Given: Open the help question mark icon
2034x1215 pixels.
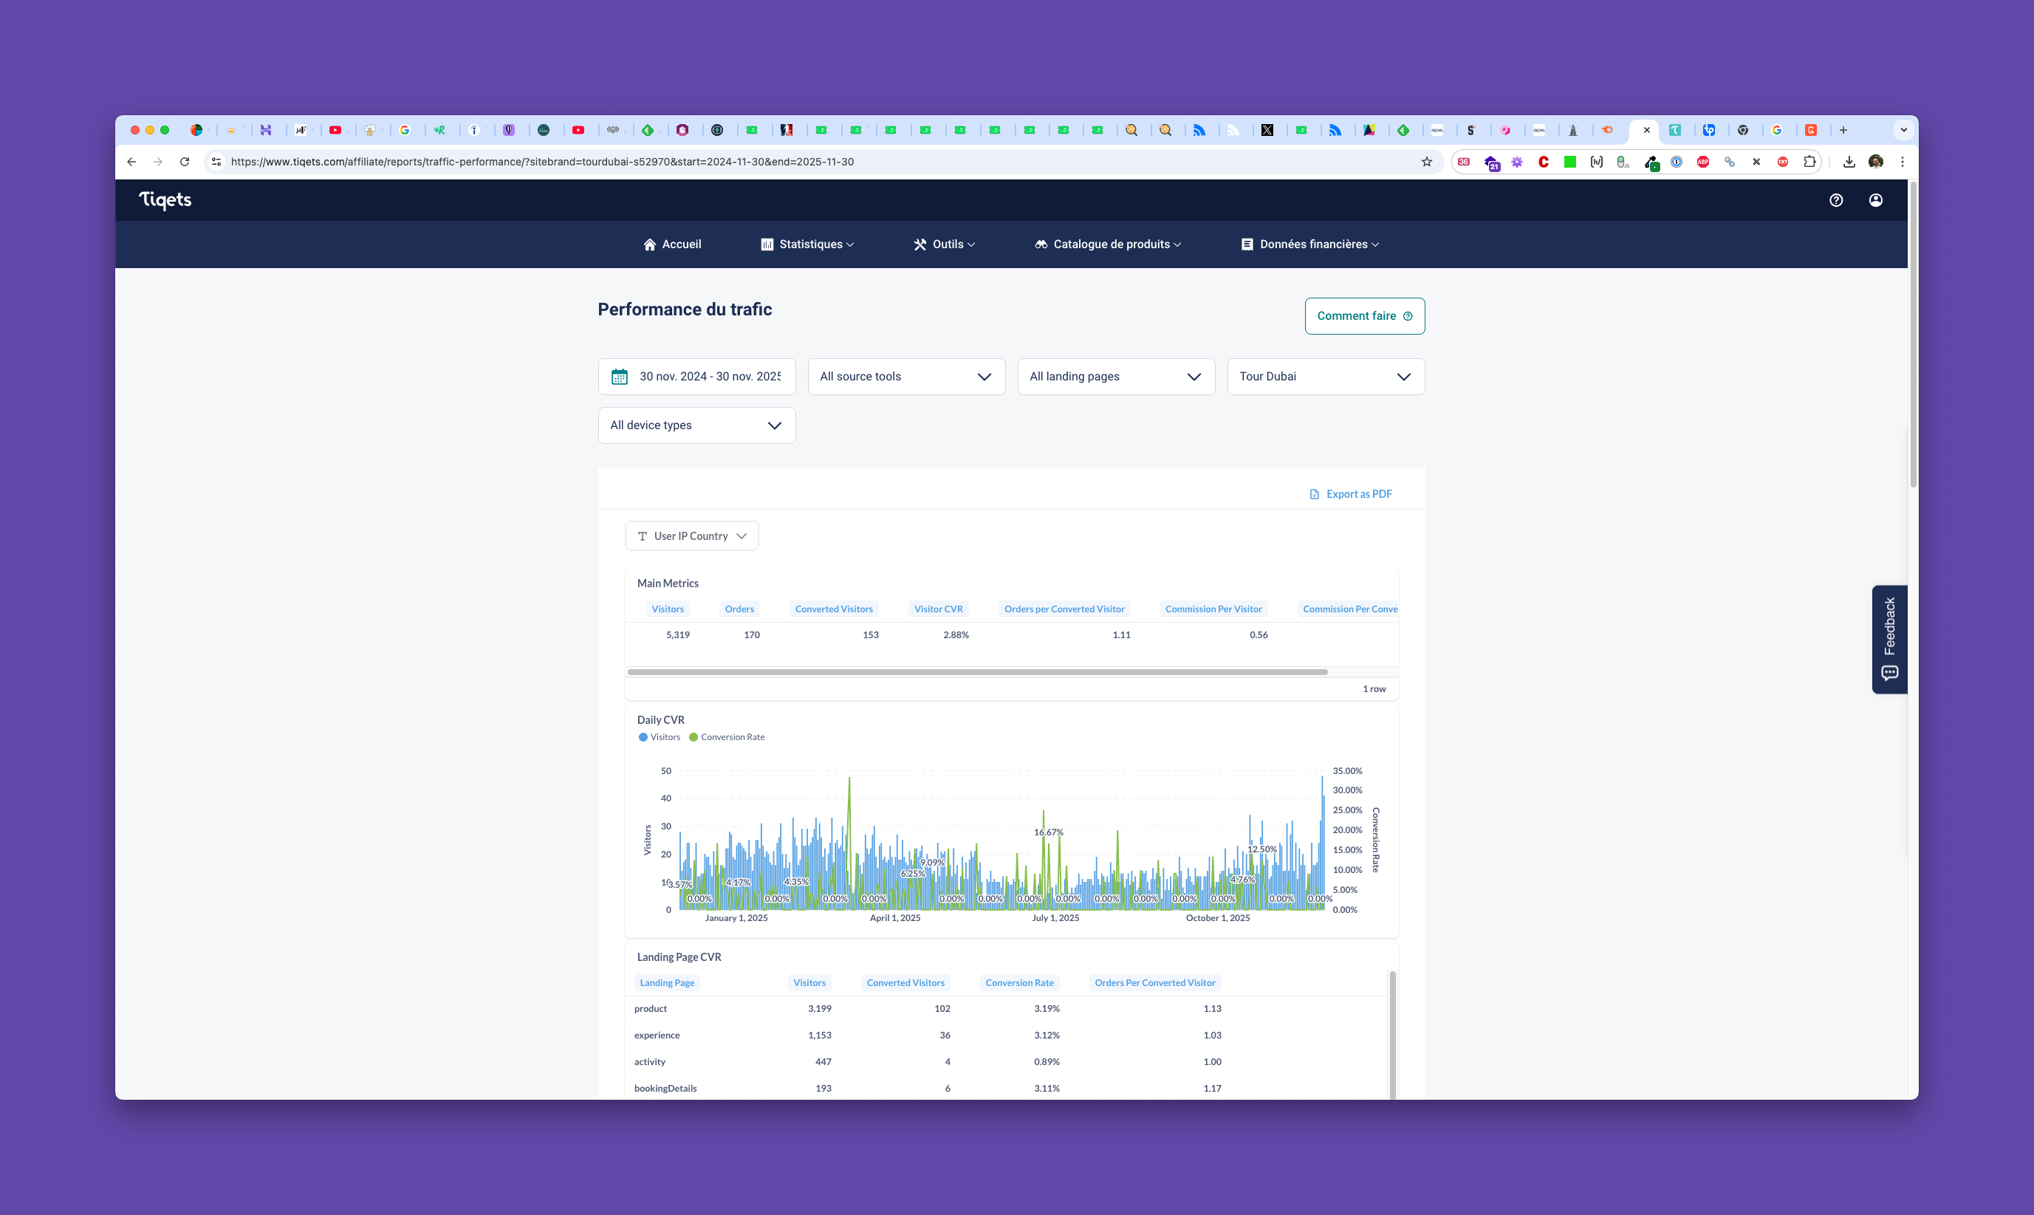Looking at the screenshot, I should click(1836, 199).
